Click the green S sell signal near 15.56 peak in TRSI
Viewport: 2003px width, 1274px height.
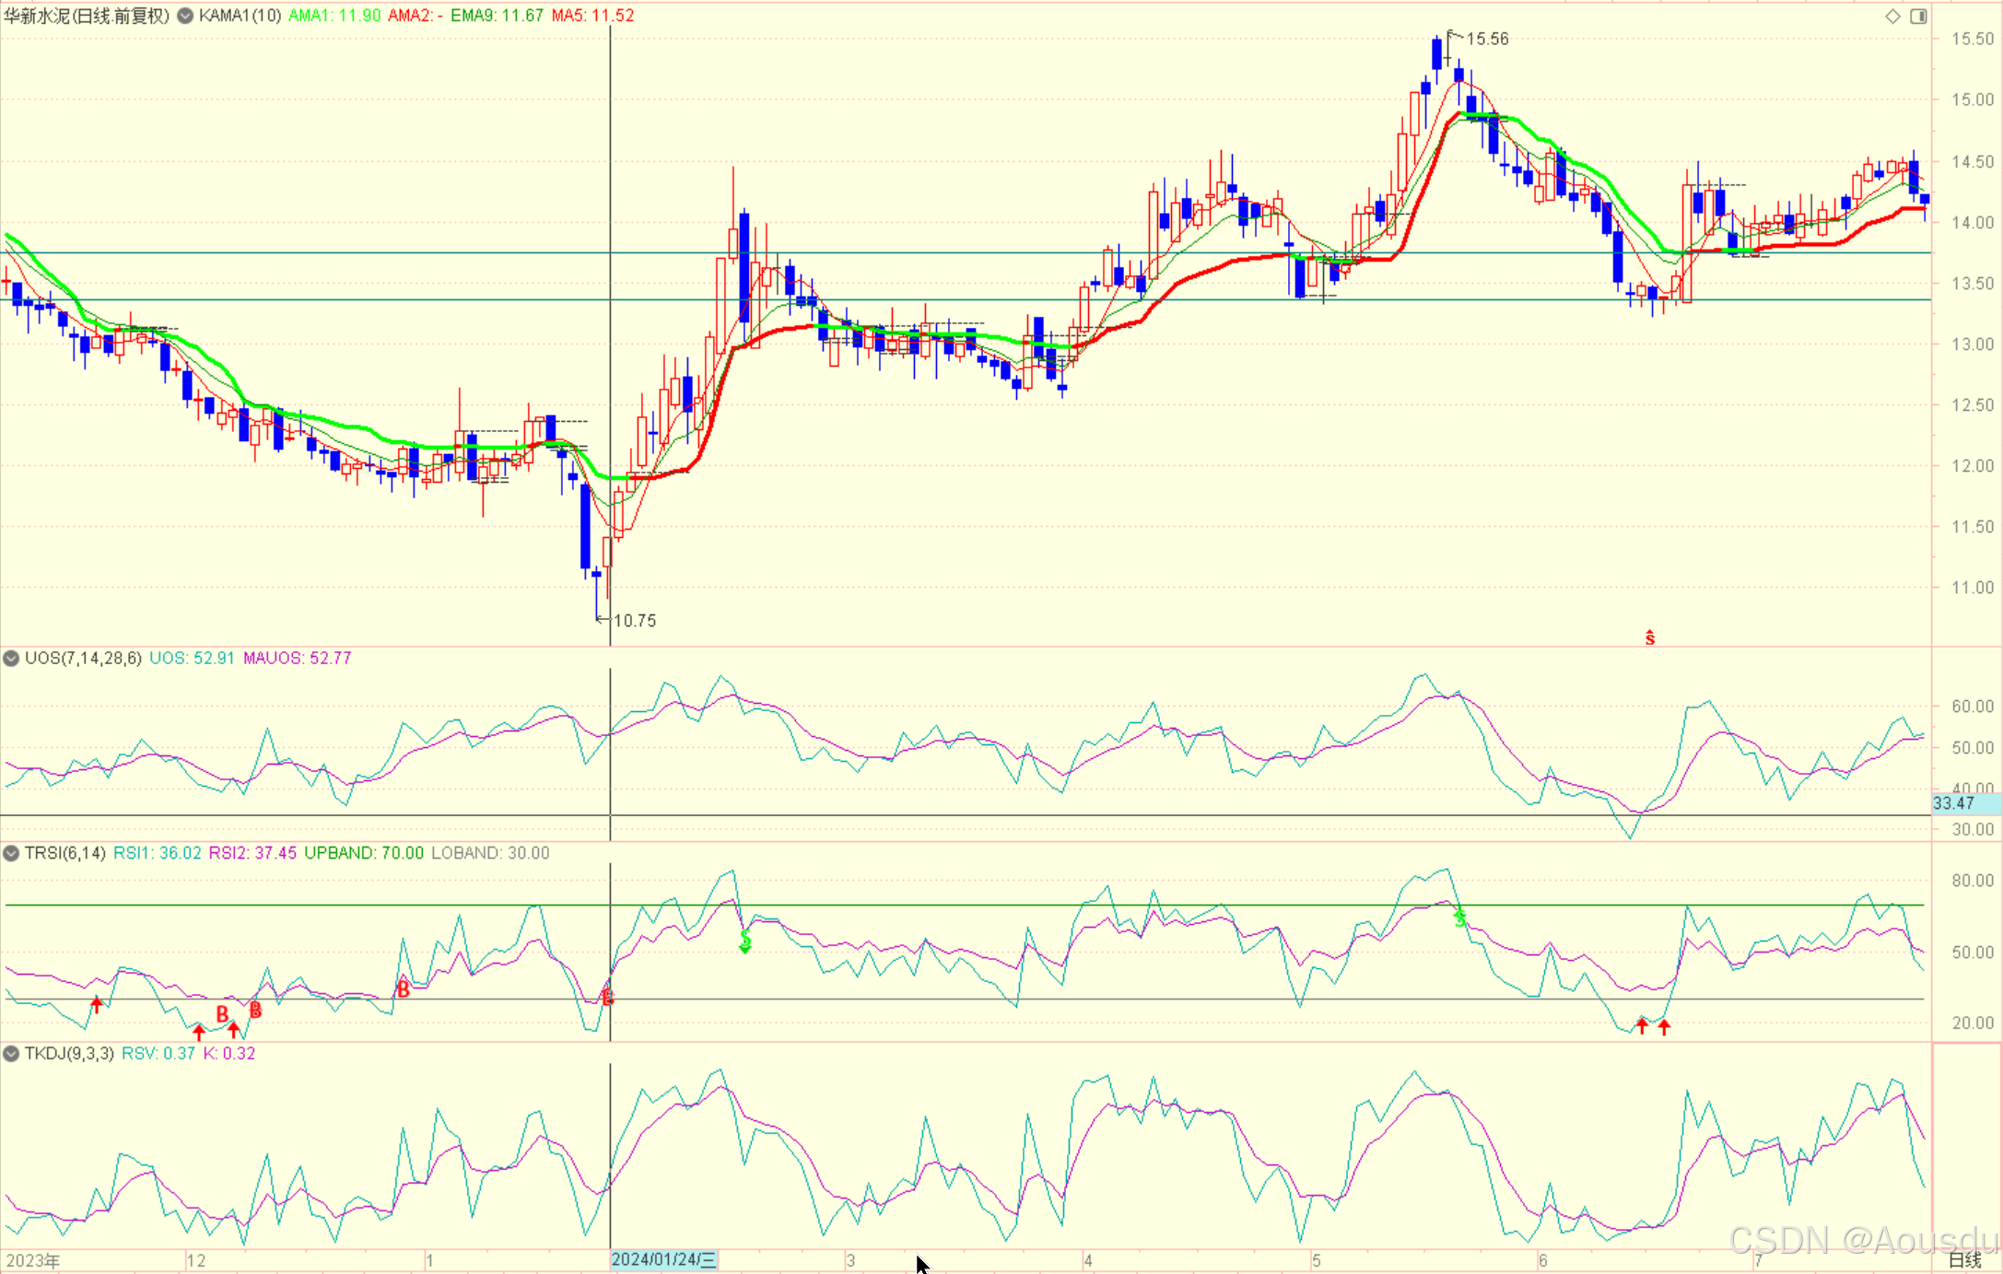tap(1459, 918)
